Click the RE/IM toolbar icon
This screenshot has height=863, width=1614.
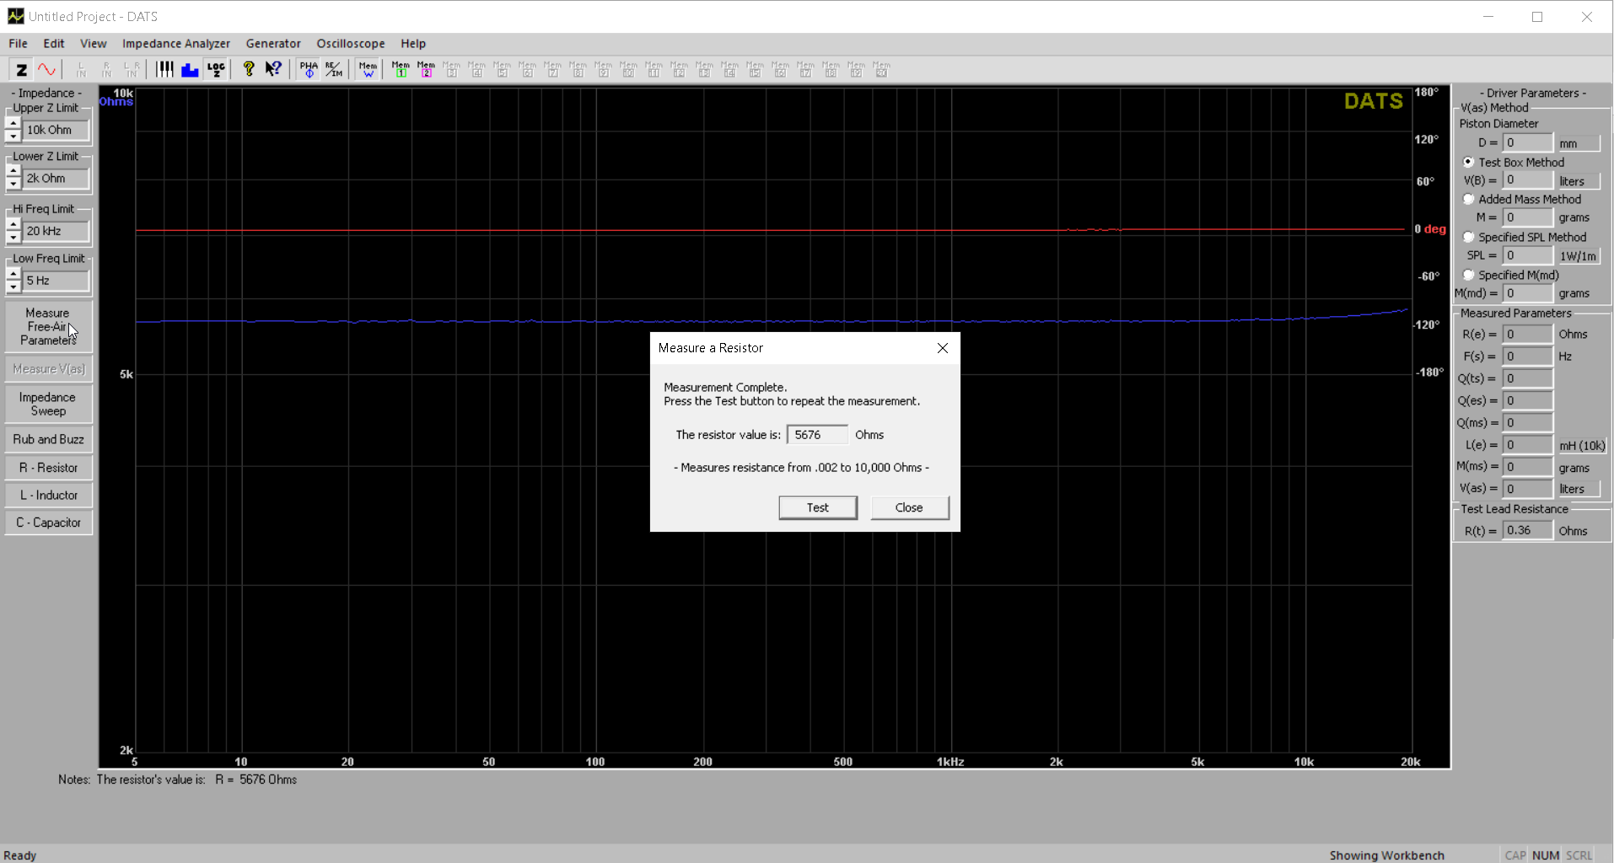pyautogui.click(x=334, y=70)
